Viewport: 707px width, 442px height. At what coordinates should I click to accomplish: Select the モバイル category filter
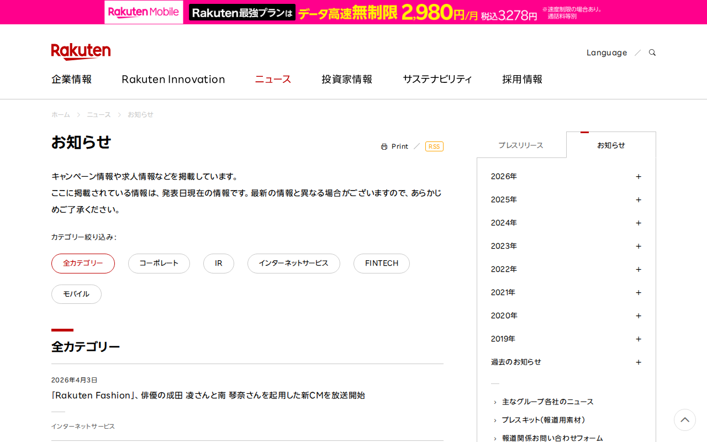click(x=76, y=294)
